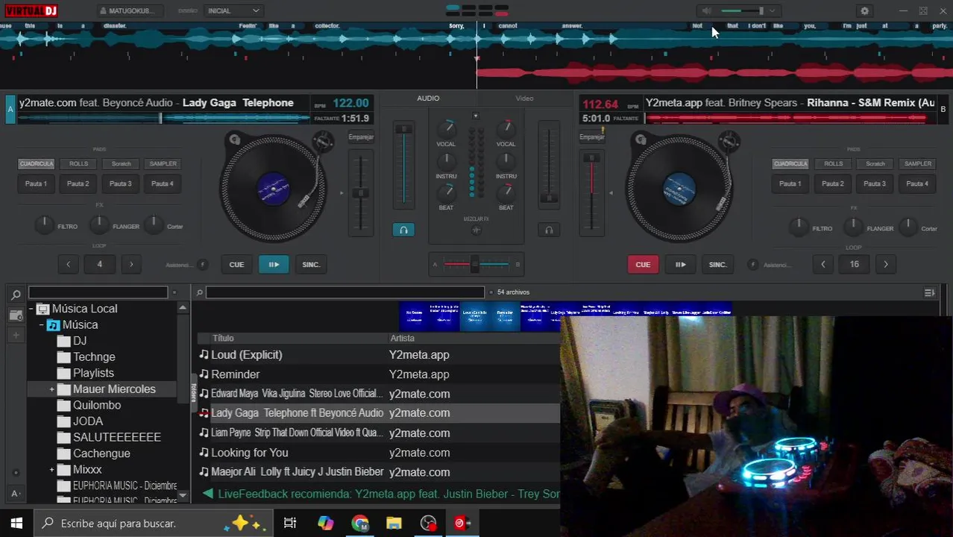Mute master volume speaker icon
953x537 pixels.
(x=706, y=11)
